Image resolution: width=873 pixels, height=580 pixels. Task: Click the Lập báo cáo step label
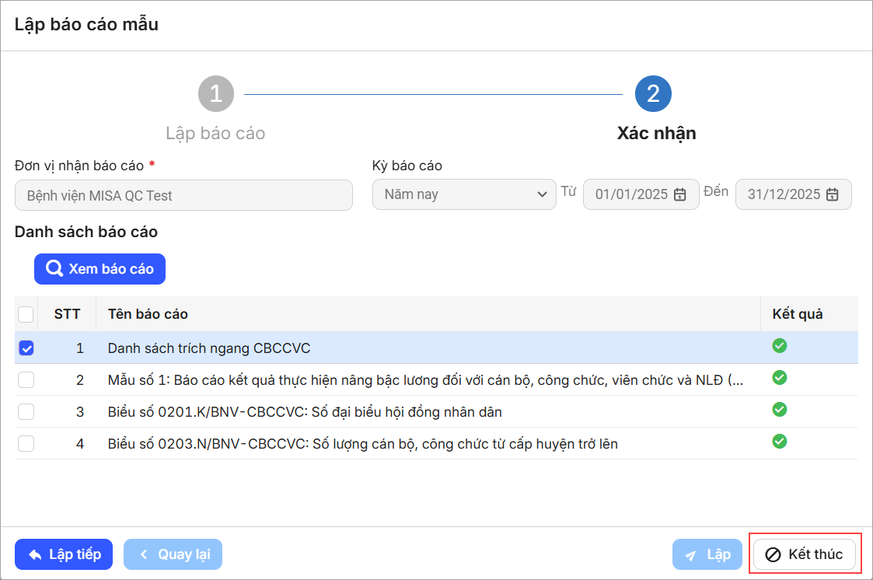pyautogui.click(x=215, y=134)
